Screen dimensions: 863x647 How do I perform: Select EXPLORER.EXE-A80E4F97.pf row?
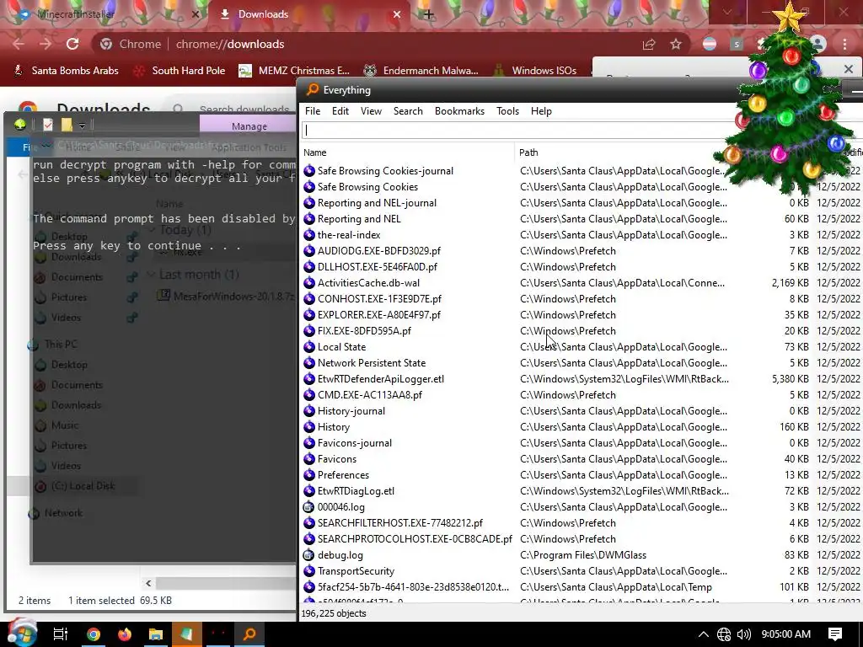click(582, 315)
